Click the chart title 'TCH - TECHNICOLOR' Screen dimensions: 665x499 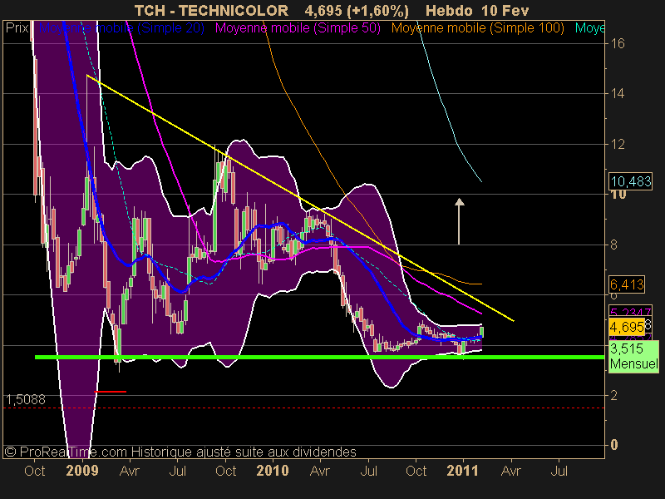pos(211,11)
